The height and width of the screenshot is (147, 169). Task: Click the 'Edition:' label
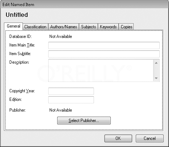16,99
